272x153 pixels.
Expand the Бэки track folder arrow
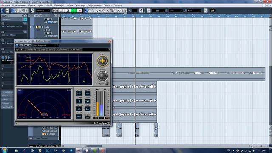(31, 27)
